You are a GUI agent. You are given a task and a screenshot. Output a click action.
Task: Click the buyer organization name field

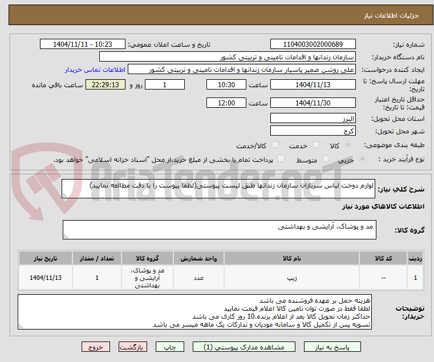click(227, 57)
